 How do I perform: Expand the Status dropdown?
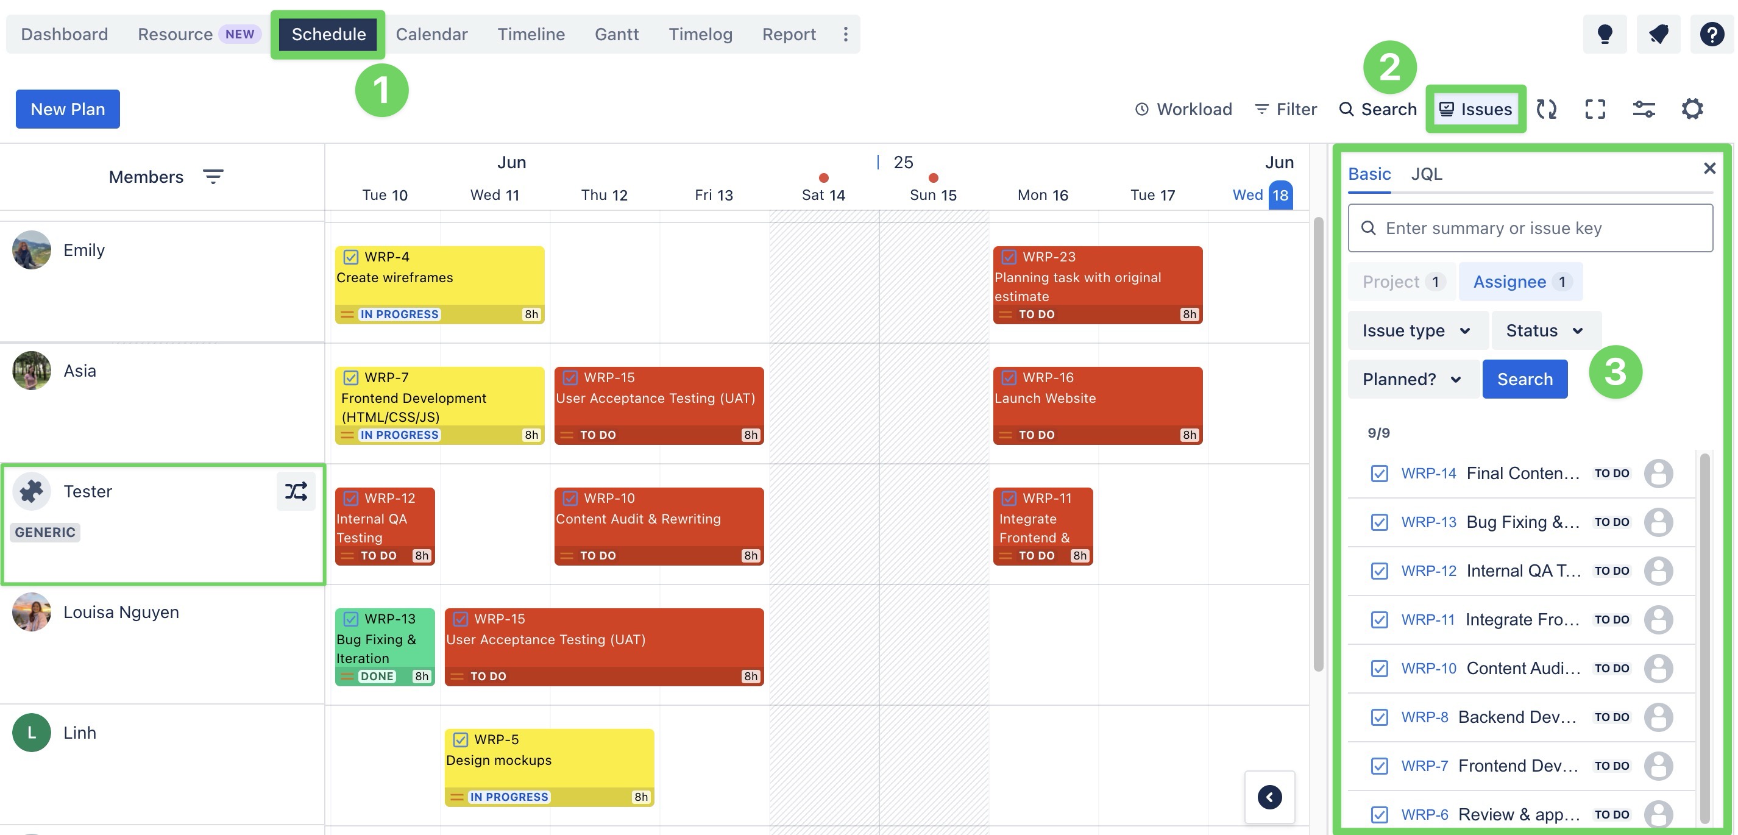point(1544,330)
